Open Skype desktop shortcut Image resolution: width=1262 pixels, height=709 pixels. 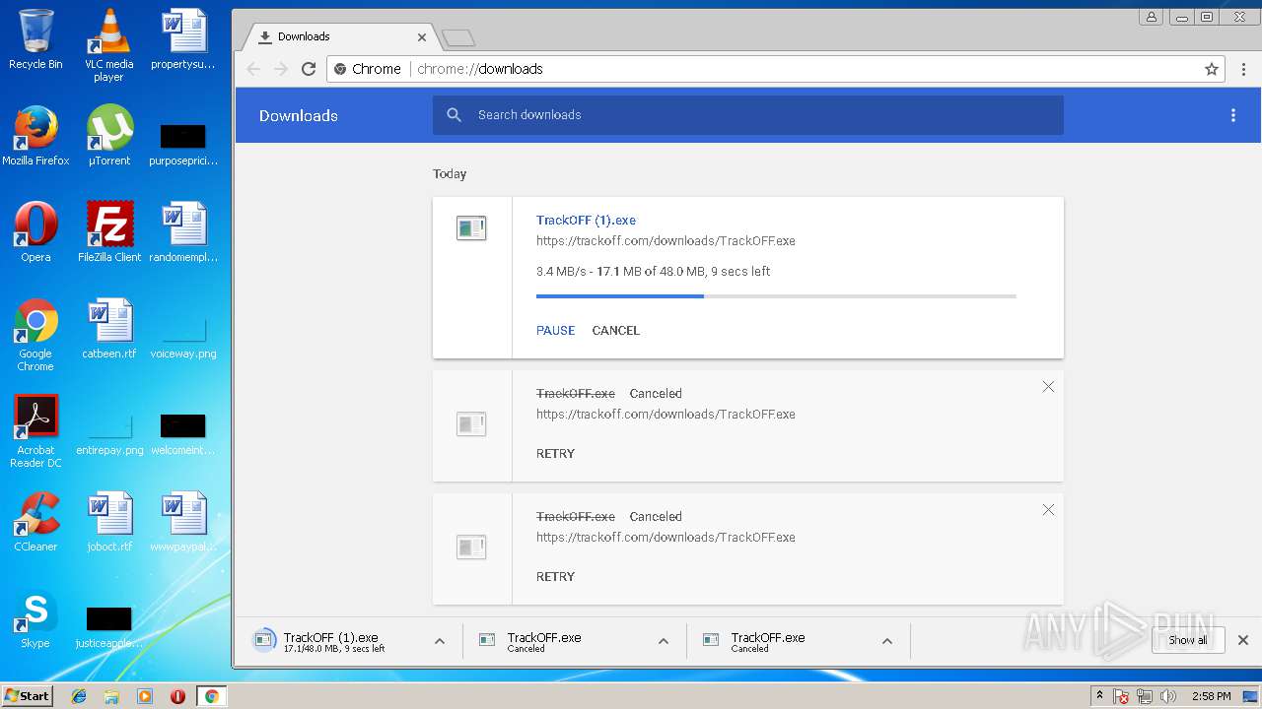35,618
